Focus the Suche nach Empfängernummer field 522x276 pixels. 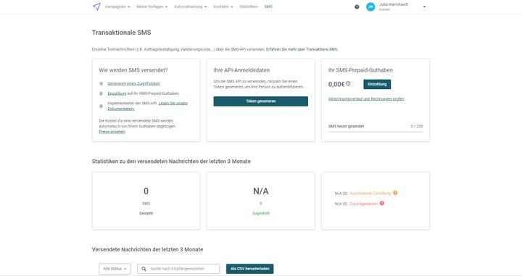tap(178, 269)
